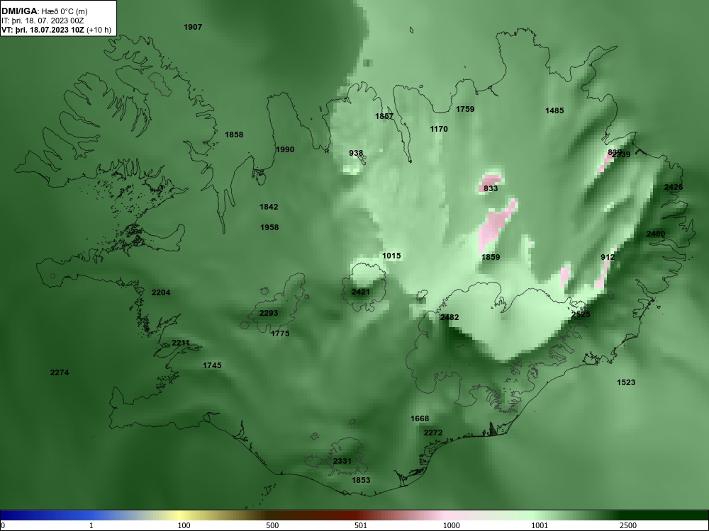Image resolution: width=709 pixels, height=531 pixels.
Task: Click the 1907 value over northwest sea
Action: click(193, 27)
